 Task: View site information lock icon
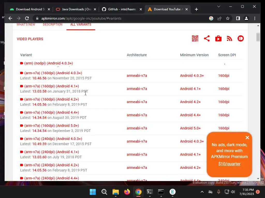pos(37,18)
